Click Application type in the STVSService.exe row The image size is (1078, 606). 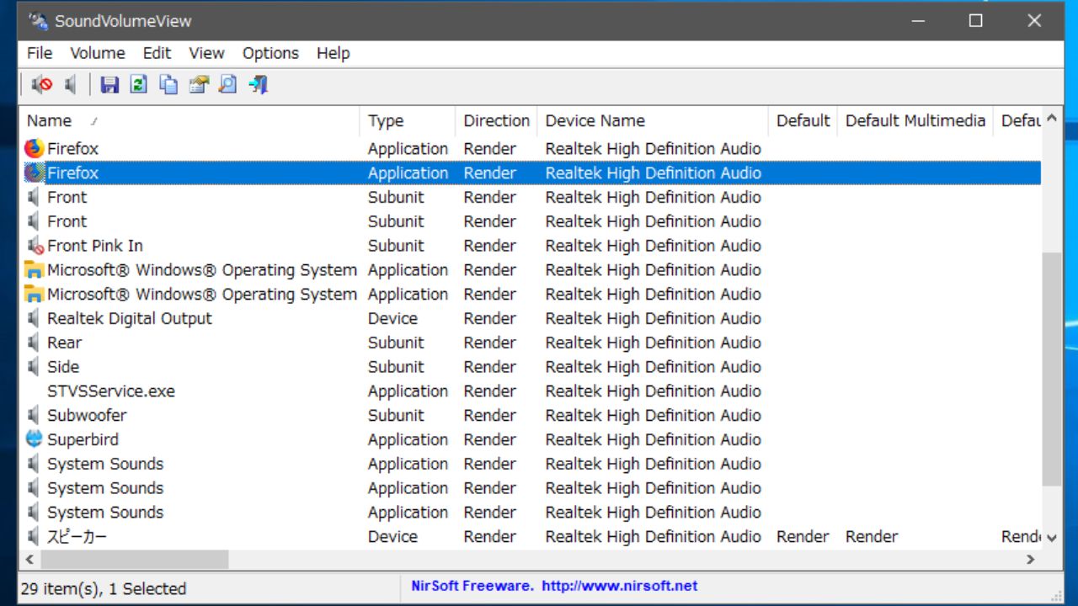click(408, 391)
